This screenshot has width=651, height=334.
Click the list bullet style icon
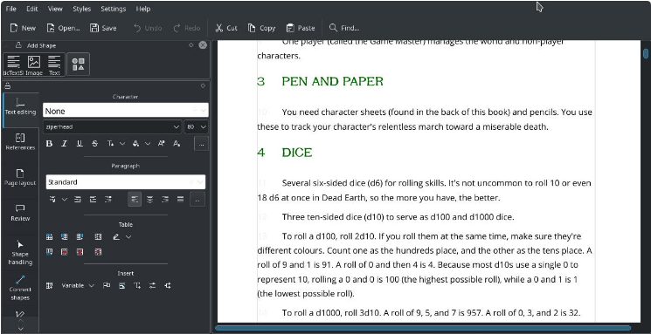pos(52,200)
